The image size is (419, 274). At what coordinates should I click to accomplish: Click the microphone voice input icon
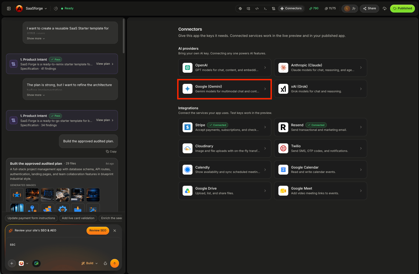pyautogui.click(x=105, y=263)
